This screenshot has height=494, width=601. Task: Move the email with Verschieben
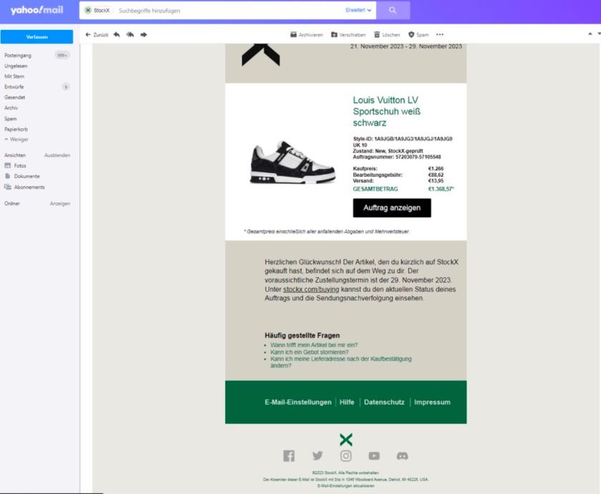[348, 34]
